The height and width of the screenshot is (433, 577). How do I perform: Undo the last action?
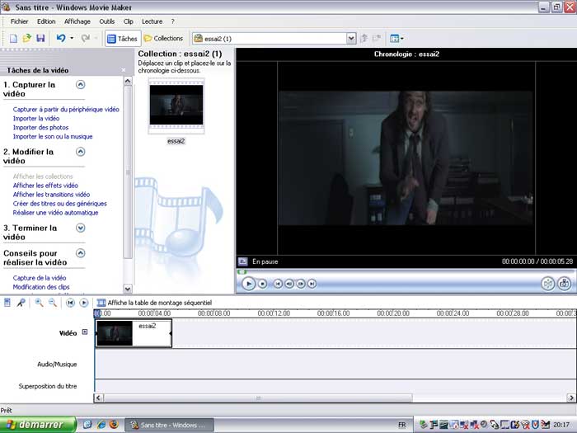click(x=61, y=38)
